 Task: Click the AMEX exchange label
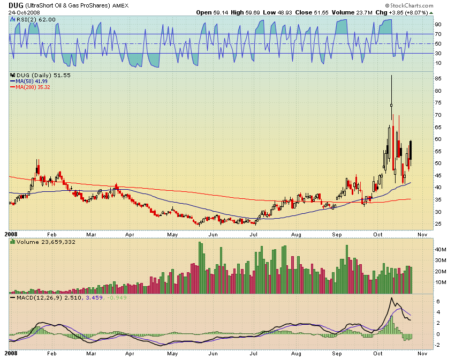120,5
